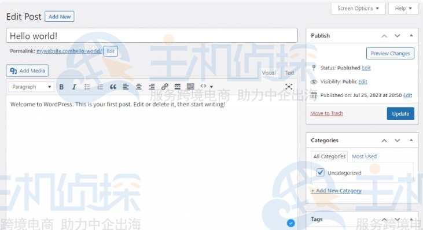The height and width of the screenshot is (230, 423).
Task: Toggle the toolbar kitchen sink
Action: point(190,87)
